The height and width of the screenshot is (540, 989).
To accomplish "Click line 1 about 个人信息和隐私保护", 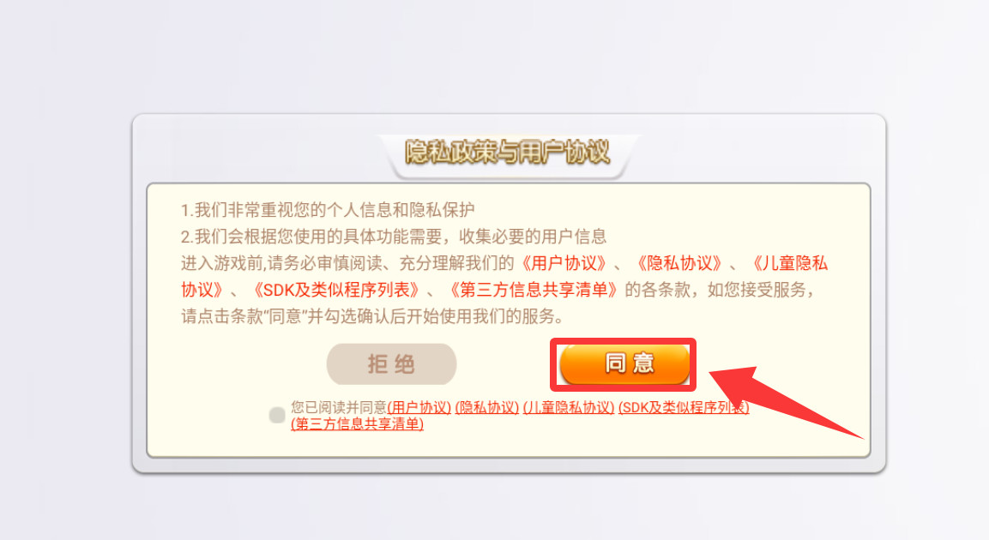I will [328, 209].
